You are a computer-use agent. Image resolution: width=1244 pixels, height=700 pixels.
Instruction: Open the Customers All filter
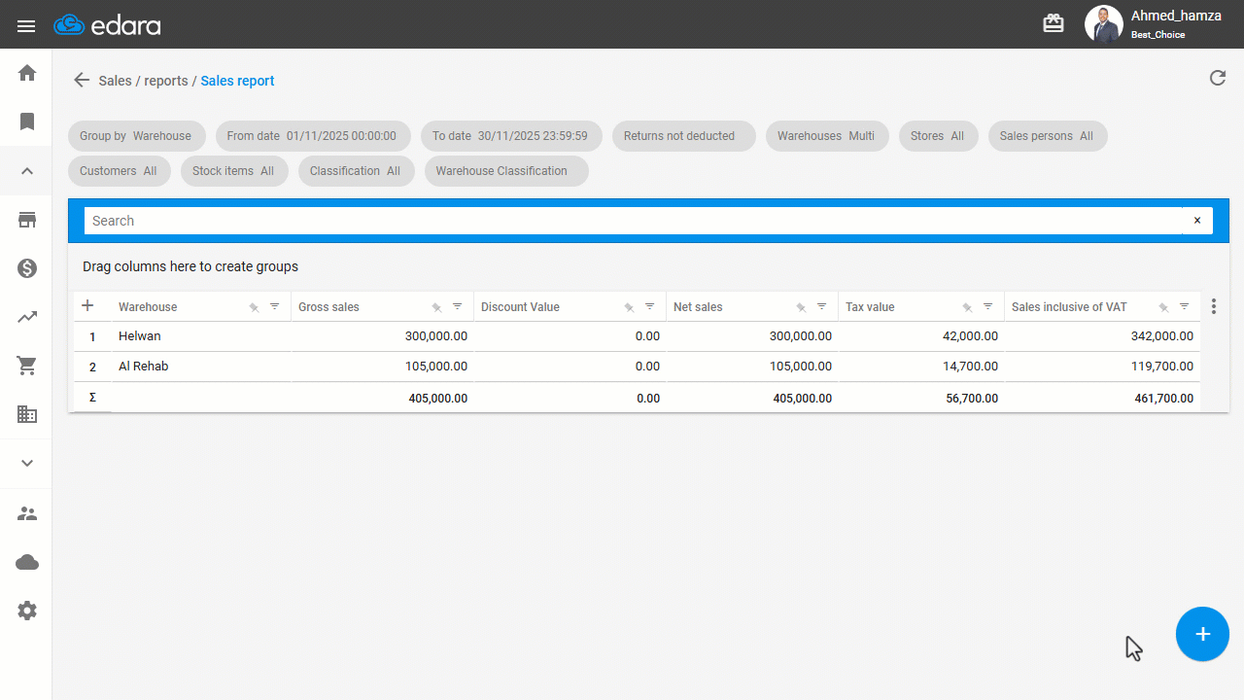119,171
